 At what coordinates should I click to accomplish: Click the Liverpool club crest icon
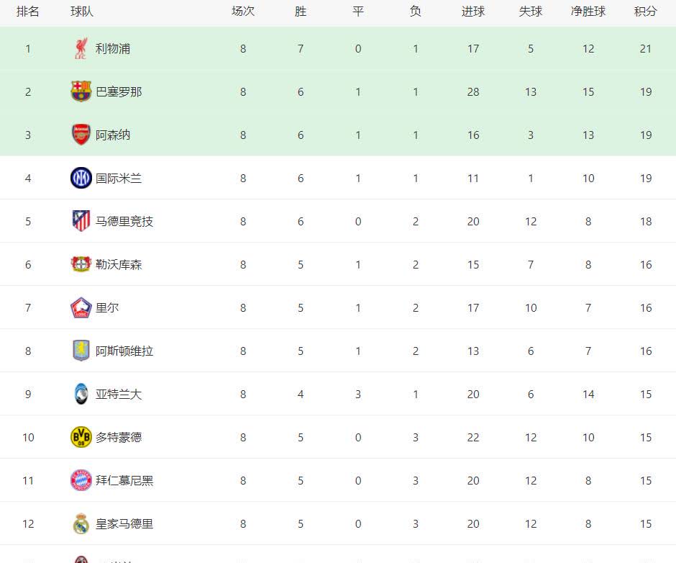[x=81, y=49]
